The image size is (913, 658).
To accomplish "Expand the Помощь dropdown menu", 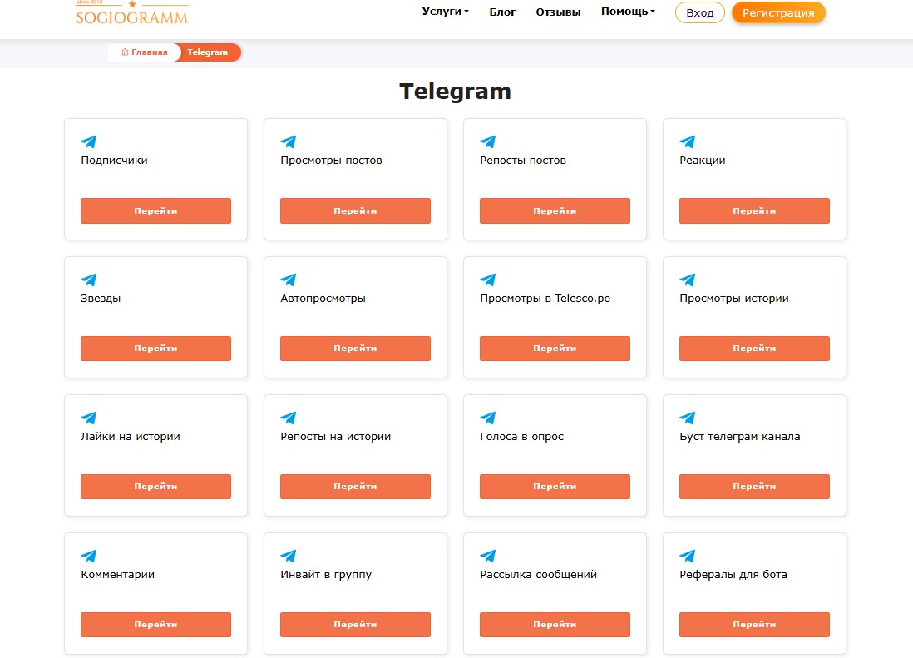I will 628,12.
